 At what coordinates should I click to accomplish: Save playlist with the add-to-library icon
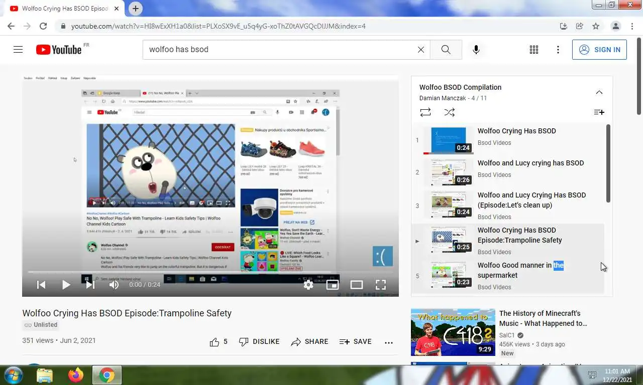[599, 112]
